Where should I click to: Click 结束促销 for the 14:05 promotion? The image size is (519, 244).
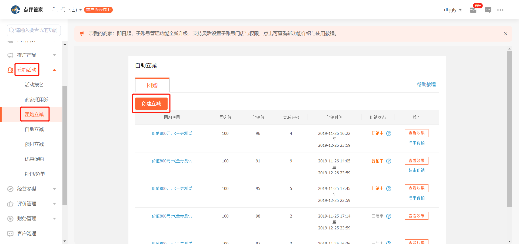(x=417, y=171)
